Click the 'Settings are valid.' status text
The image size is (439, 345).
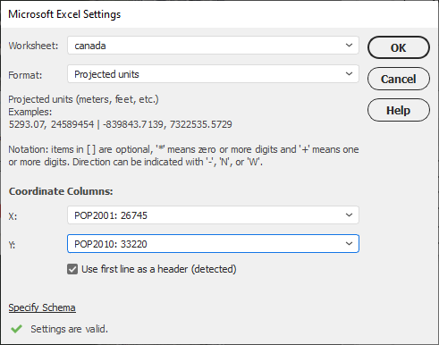pos(69,329)
